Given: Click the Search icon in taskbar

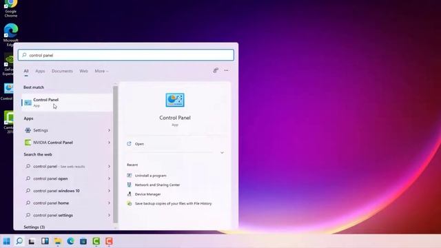Looking at the screenshot, I should pos(19,241).
